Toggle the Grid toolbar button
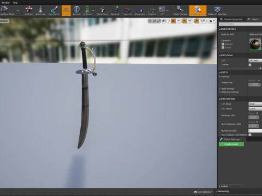This screenshot has width=262, height=196. pyautogui.click(x=67, y=10)
